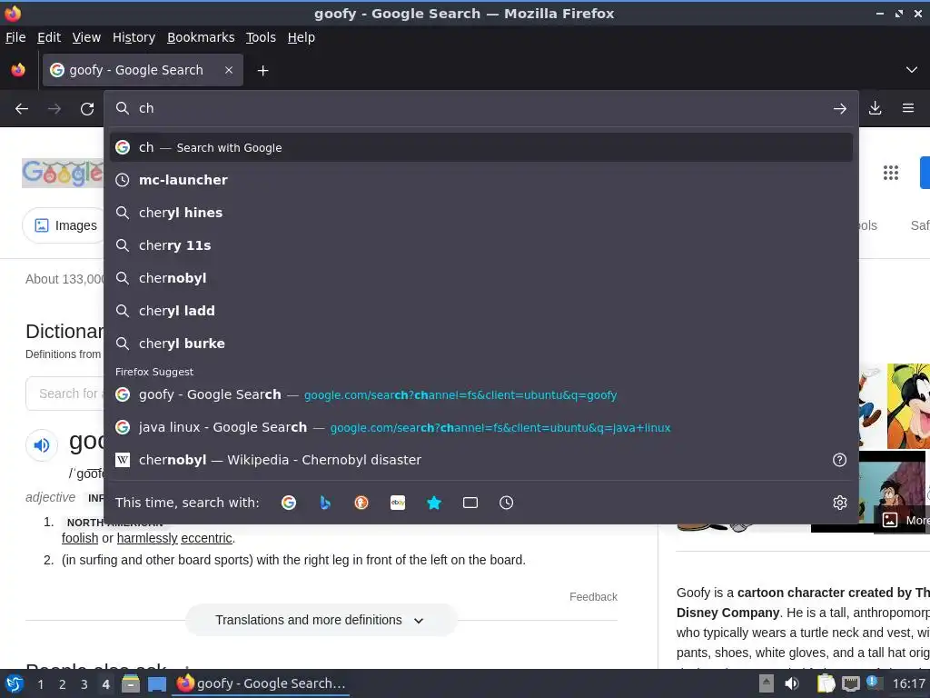Reload the current page
Screen dimensions: 930x698
(87, 109)
